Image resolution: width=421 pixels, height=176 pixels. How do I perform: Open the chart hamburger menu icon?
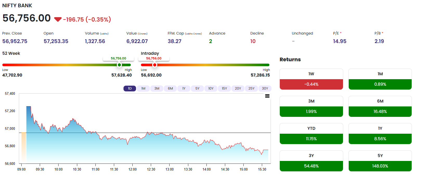(267, 96)
